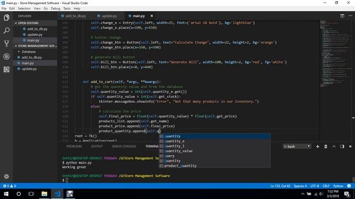The height and width of the screenshot is (199, 355).
Task: Open add_to_db.py in project folder tree
Action: tap(35, 57)
